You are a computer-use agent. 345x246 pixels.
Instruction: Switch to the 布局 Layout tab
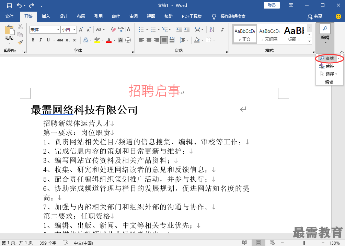pos(81,16)
